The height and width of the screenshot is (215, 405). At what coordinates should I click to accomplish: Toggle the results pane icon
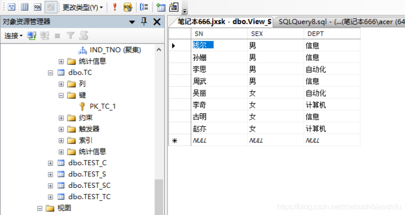[51, 7]
